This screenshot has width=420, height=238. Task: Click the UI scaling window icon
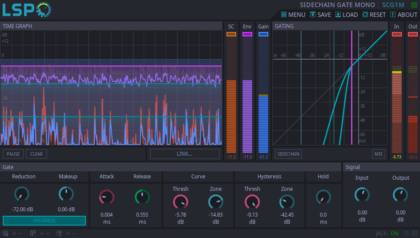[x=5, y=234]
